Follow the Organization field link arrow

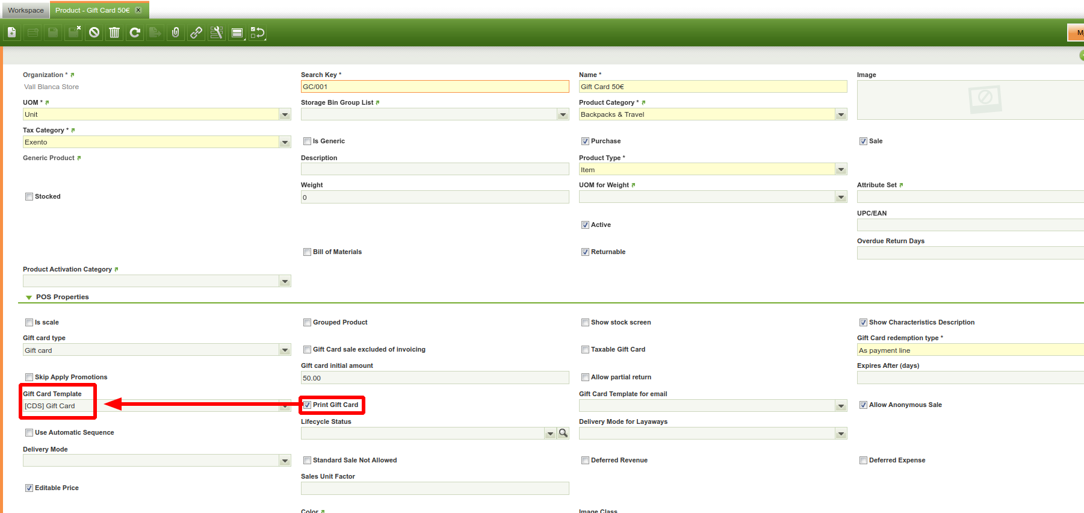coord(73,75)
